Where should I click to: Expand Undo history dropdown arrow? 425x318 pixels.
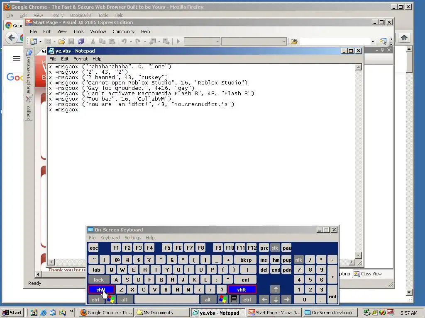131,41
